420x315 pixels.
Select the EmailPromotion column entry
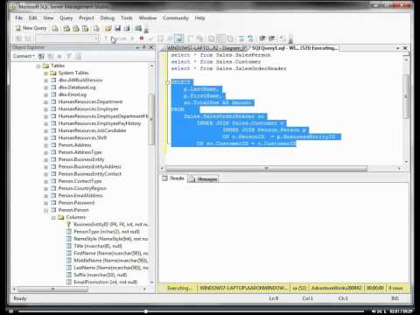tap(105, 282)
